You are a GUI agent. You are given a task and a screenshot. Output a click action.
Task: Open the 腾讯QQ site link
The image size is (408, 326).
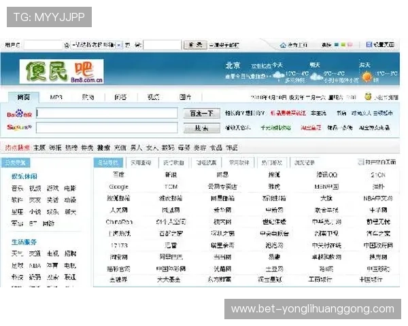coord(326,175)
